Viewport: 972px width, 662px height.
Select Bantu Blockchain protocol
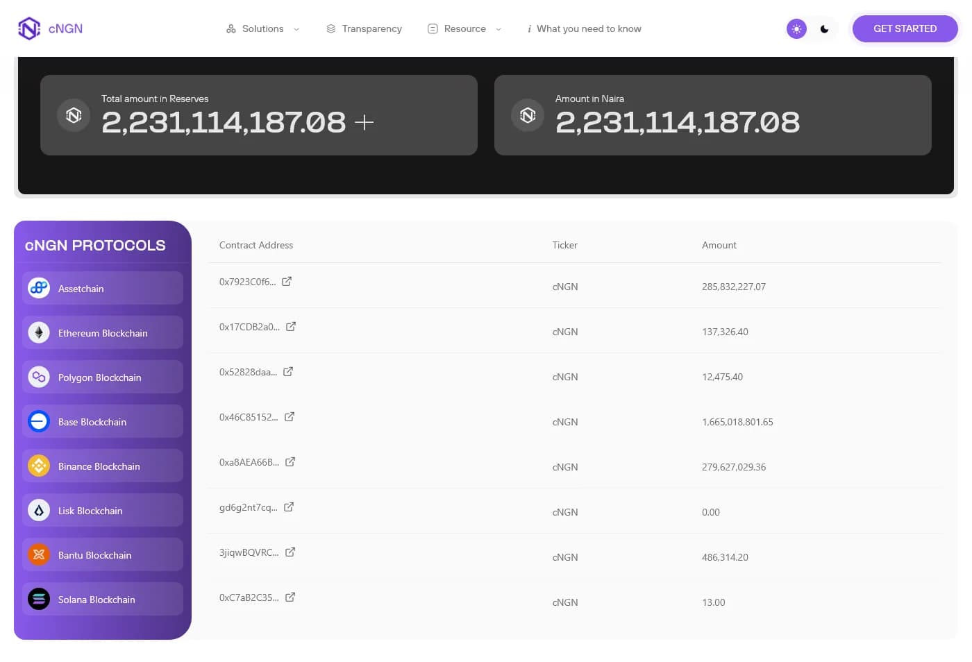pos(103,554)
